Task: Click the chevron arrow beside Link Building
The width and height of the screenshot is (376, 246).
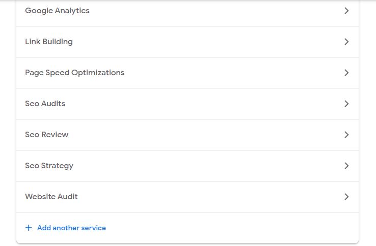Action: point(346,42)
